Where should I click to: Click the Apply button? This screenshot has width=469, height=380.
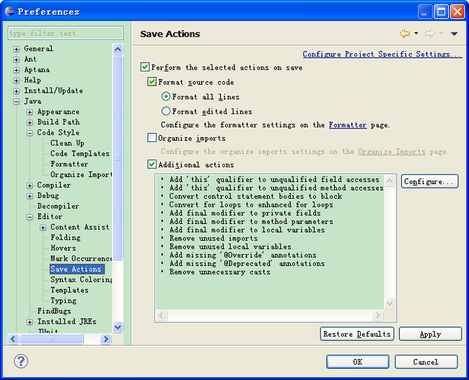pos(430,334)
